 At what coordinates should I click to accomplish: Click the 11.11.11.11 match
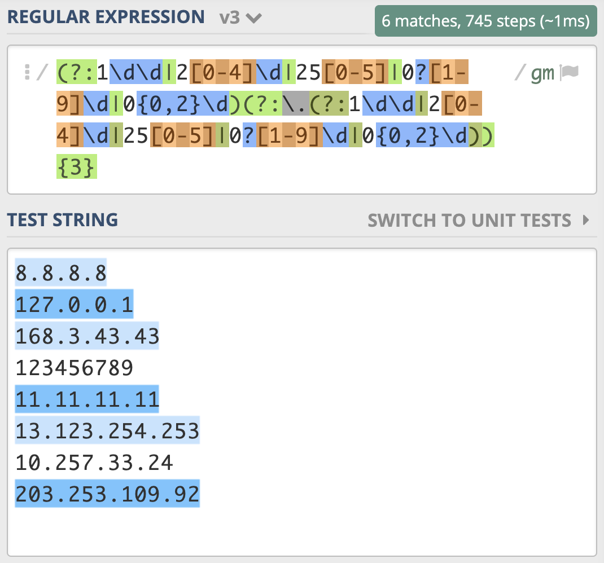[x=87, y=400]
